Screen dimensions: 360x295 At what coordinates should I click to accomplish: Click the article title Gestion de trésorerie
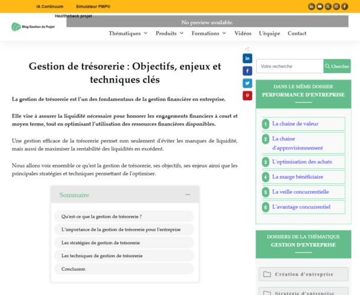(125, 73)
